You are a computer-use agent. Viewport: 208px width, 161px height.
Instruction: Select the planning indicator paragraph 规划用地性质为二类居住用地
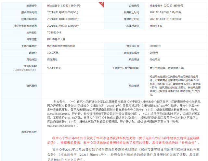click(x=175, y=86)
